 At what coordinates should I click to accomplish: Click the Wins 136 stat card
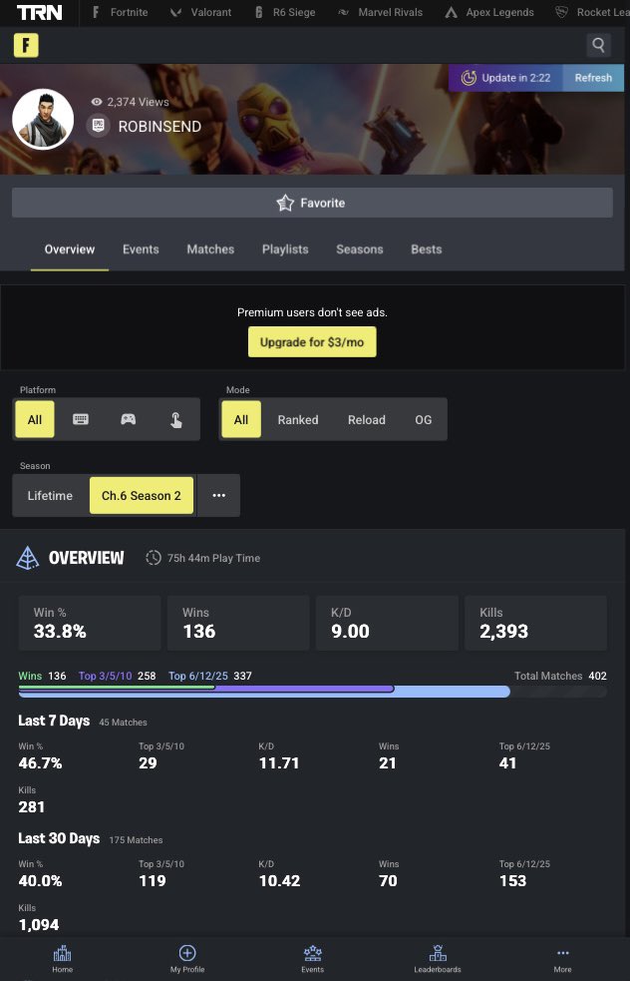pos(238,623)
